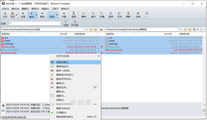Toggle the 差别 differences display filter
Screen dimensions: 207x120
click(x=31, y=15)
